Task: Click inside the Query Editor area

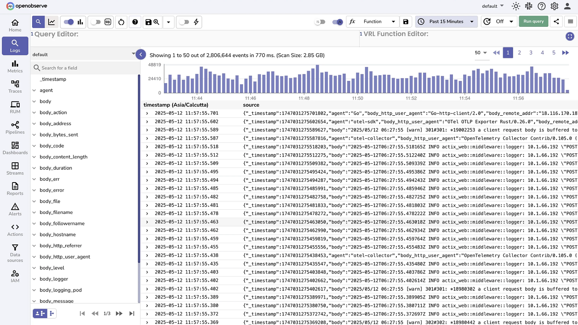Action: pos(195,38)
